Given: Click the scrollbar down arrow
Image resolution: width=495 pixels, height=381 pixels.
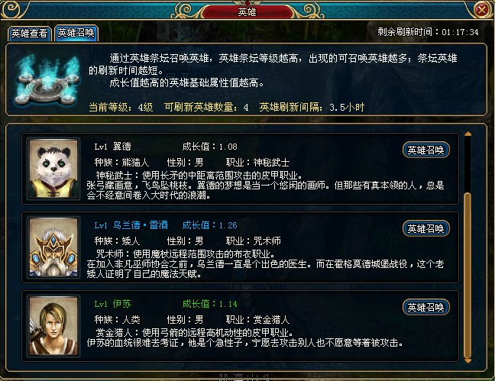Looking at the screenshot, I should pos(467,360).
